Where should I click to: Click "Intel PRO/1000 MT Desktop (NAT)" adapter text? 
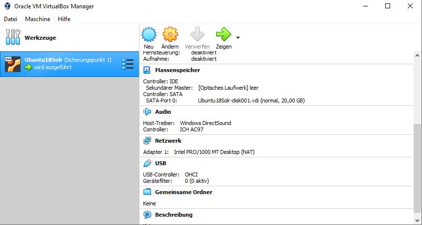pyautogui.click(x=214, y=152)
